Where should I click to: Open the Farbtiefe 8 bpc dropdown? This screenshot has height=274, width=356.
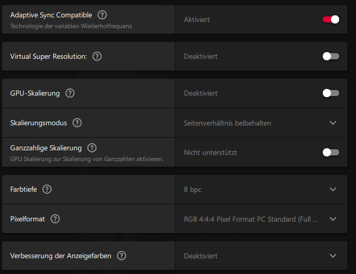333,189
